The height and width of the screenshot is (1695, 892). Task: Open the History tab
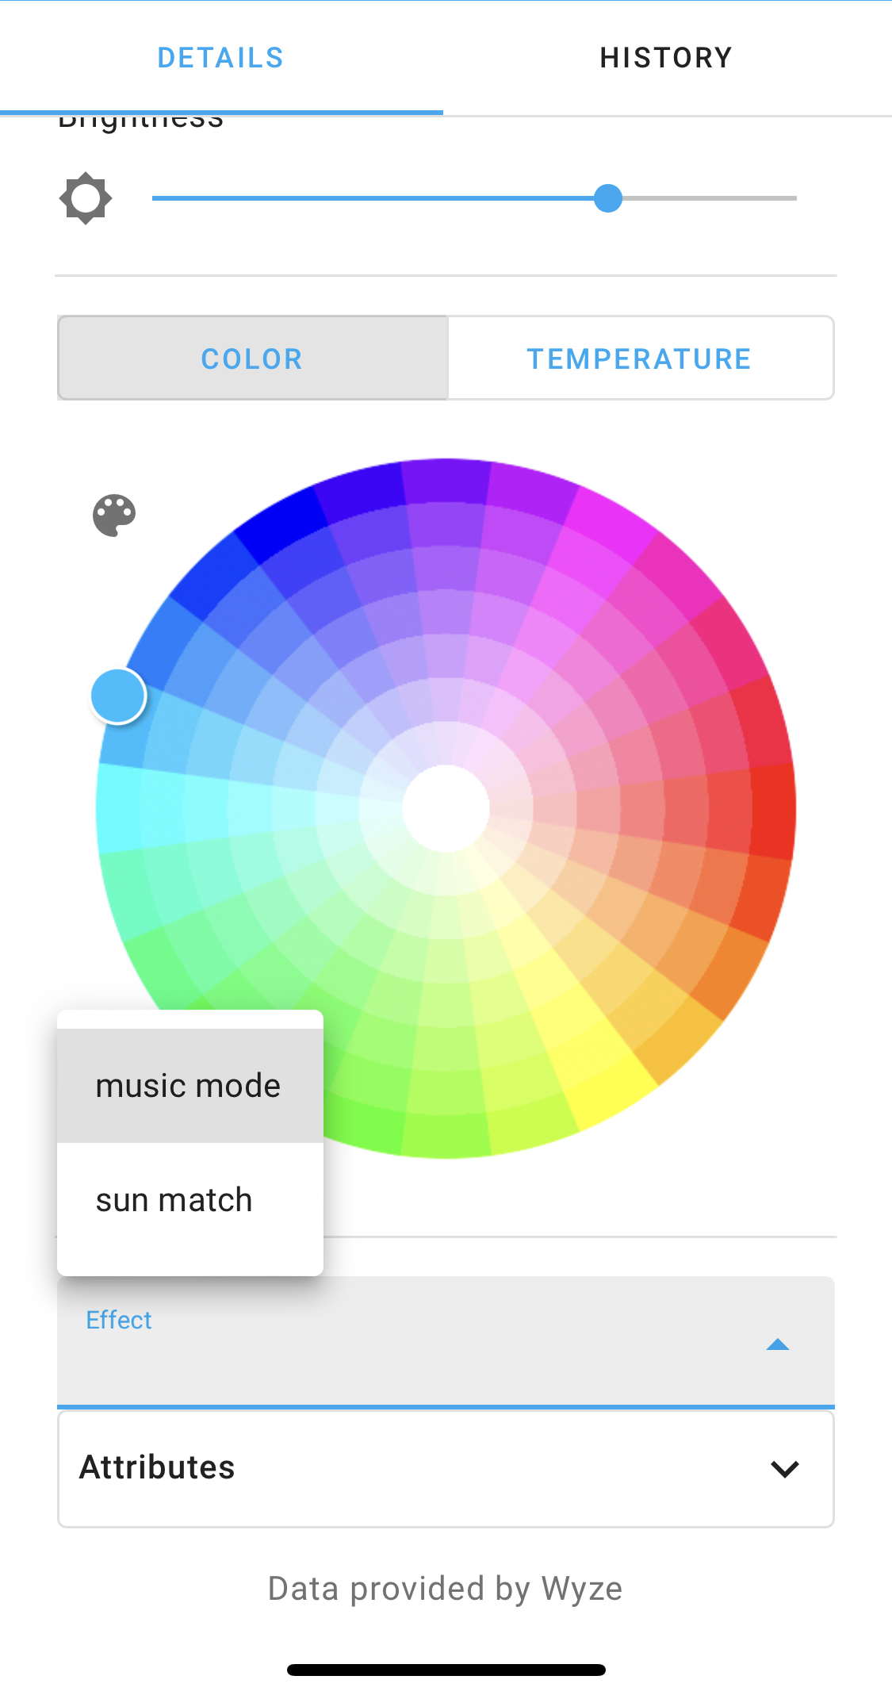(x=666, y=57)
